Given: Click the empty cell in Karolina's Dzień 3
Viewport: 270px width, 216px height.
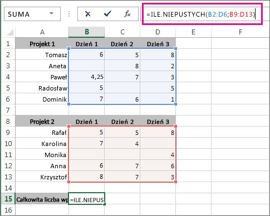Looking at the screenshot, I should tap(158, 144).
